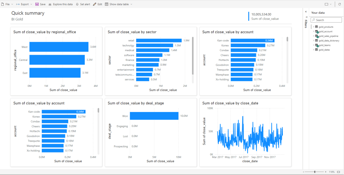Click the zoom slider handle
This screenshot has width=344, height=175.
click(x=315, y=172)
